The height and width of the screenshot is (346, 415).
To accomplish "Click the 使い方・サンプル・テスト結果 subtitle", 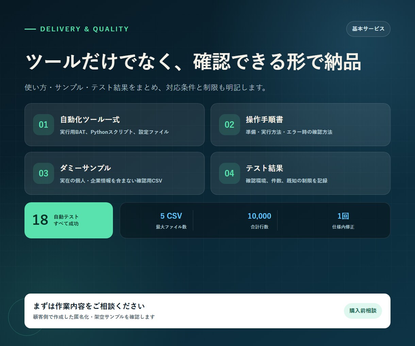I will (x=146, y=88).
